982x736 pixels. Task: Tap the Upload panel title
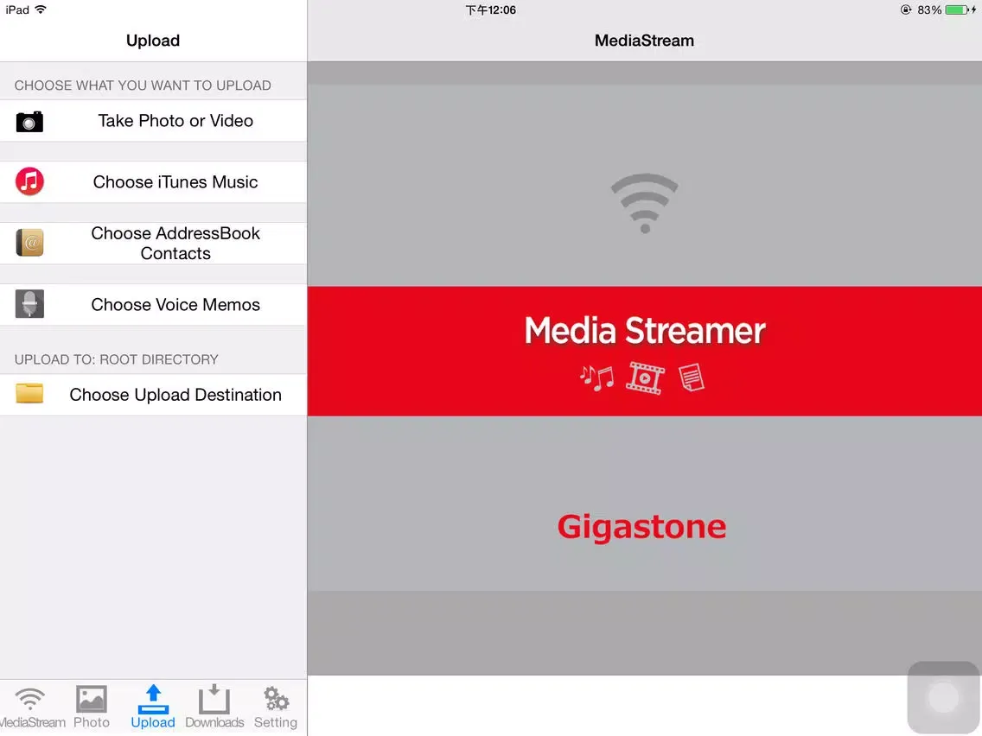[153, 41]
